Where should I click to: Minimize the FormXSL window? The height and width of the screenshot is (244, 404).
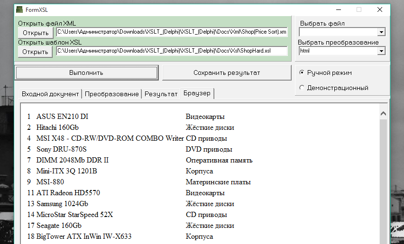(x=339, y=10)
